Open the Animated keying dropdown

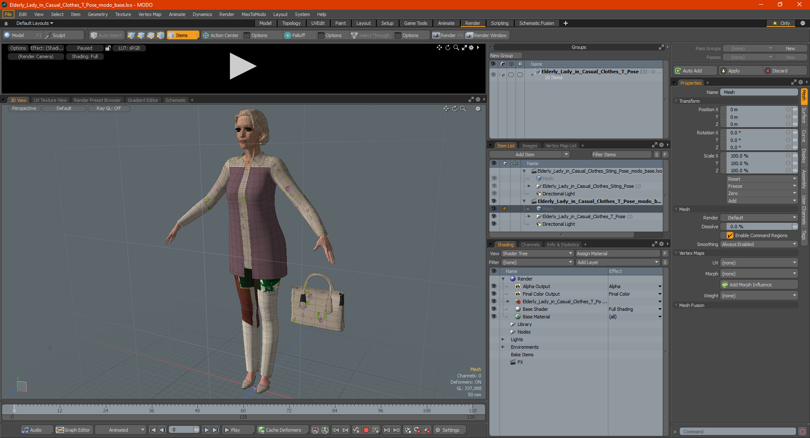(120, 430)
